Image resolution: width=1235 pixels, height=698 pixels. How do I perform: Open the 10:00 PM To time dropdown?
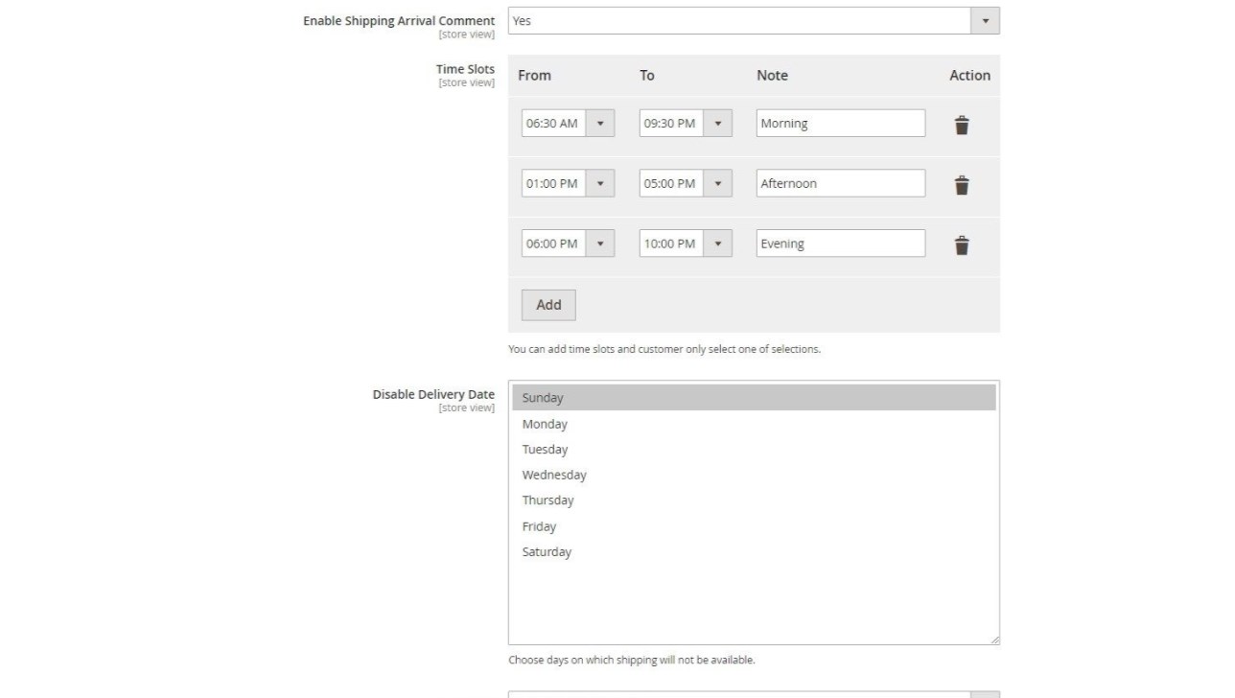click(686, 244)
